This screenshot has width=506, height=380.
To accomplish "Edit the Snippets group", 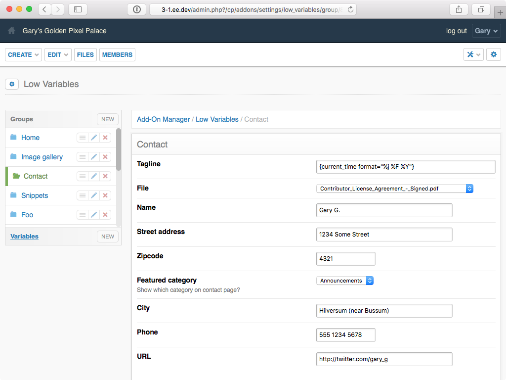I will click(x=94, y=195).
